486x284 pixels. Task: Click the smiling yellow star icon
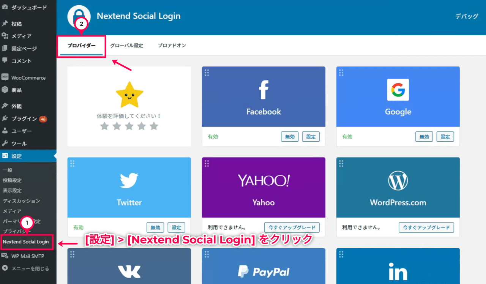(129, 94)
